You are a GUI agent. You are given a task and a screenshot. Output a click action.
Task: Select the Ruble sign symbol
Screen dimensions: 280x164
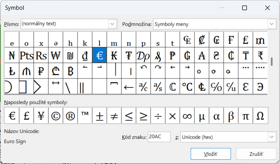(41, 71)
